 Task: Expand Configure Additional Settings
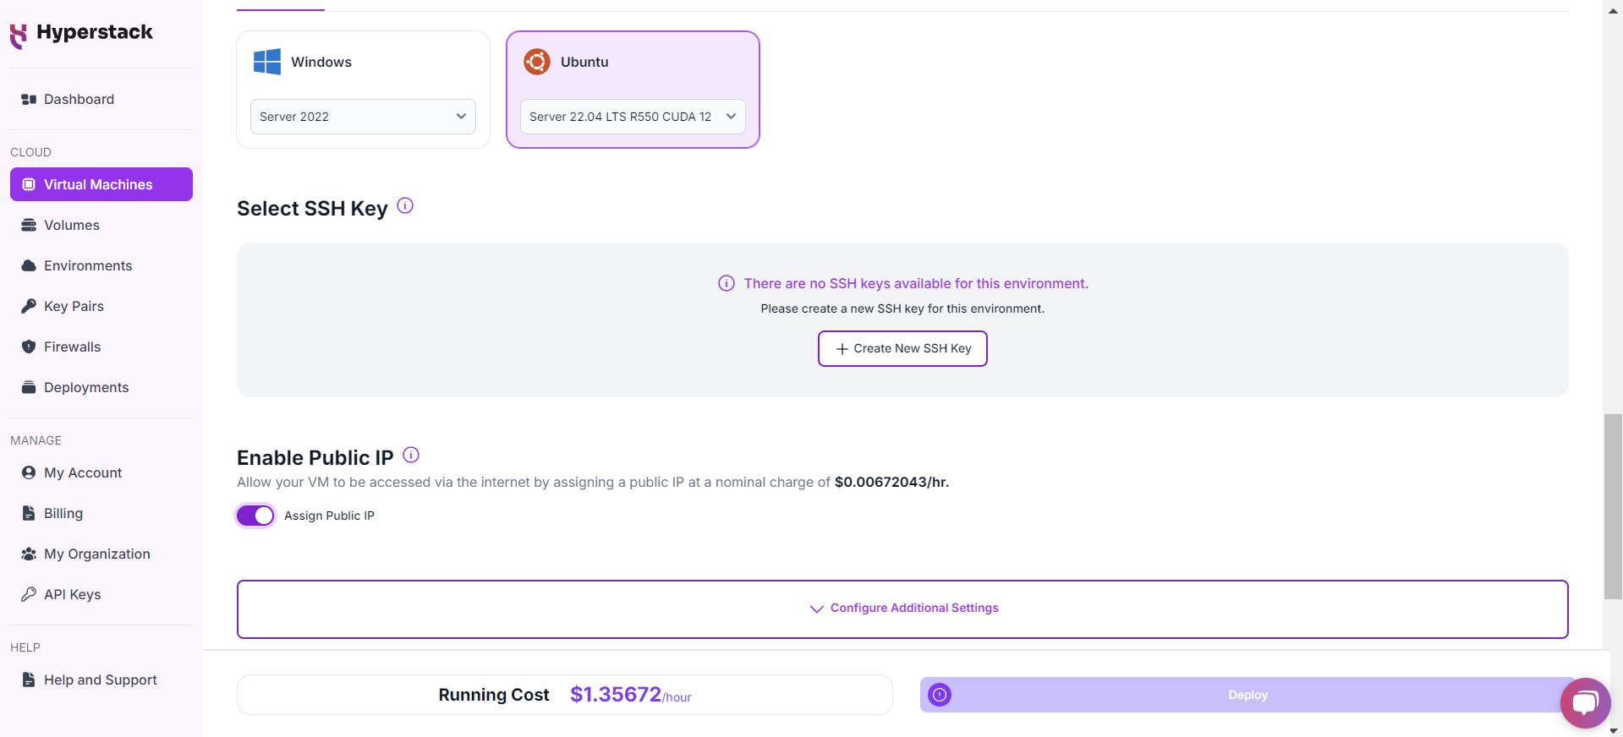point(902,609)
